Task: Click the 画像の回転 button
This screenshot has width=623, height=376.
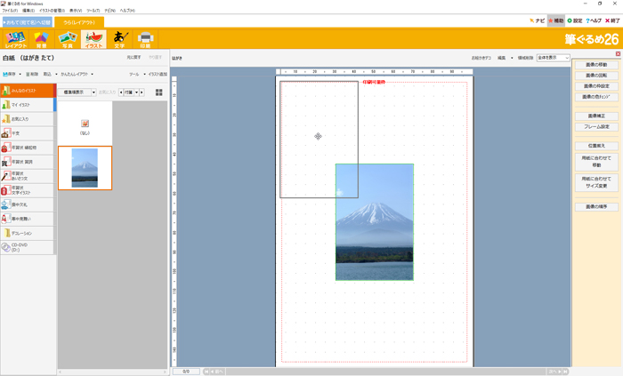Action: (x=595, y=76)
